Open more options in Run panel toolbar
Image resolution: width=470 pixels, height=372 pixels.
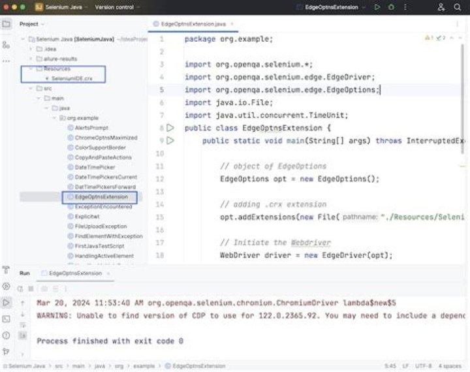coord(66,288)
